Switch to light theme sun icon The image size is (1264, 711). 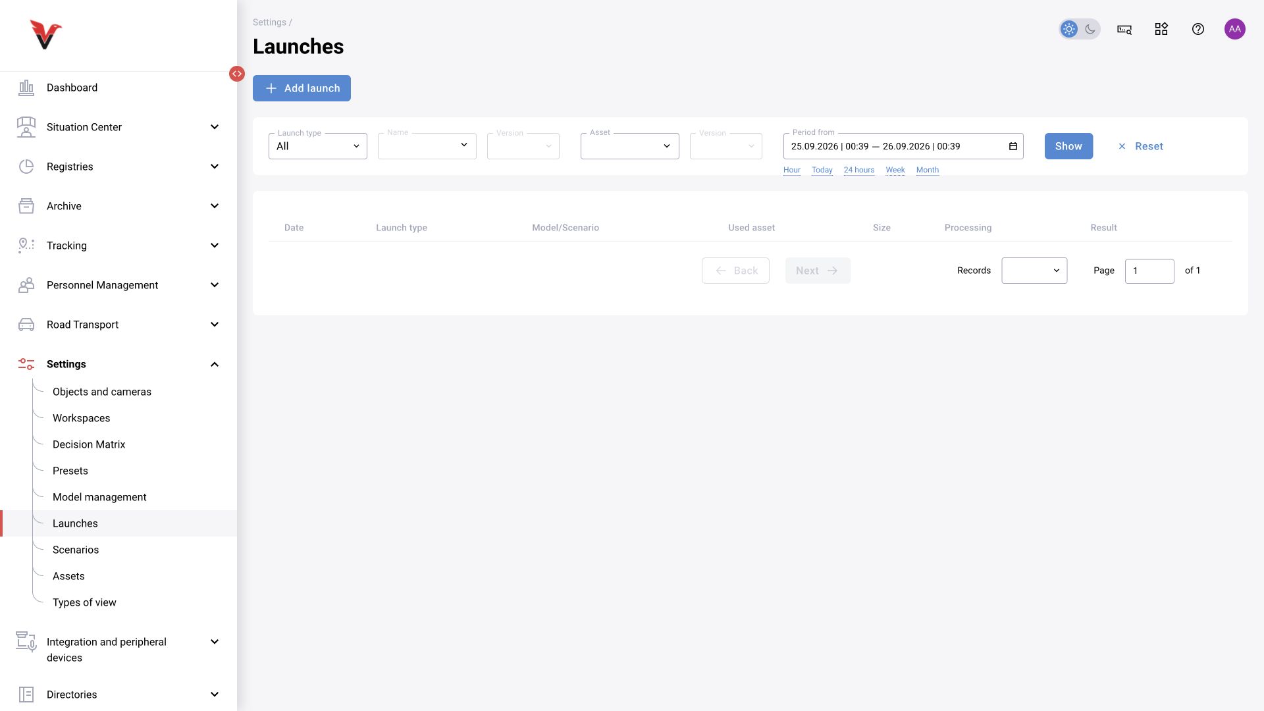(1069, 29)
